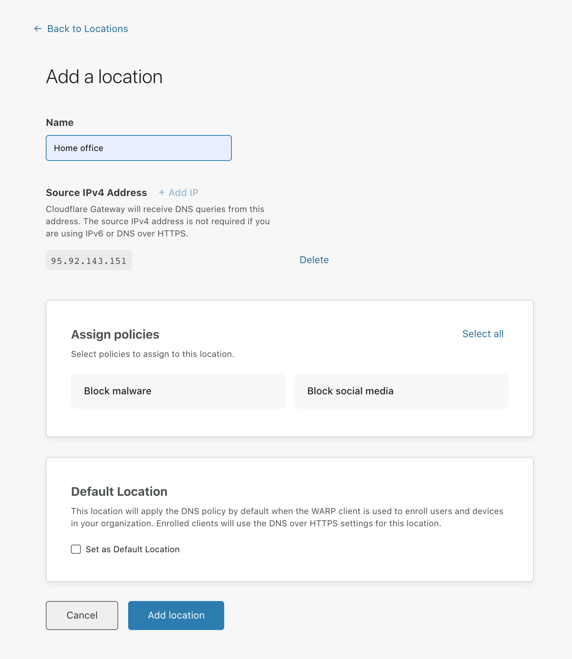Choose Select all in Assign policies

pos(482,334)
